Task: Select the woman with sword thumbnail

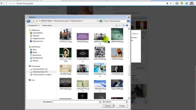Action: pos(66,53)
